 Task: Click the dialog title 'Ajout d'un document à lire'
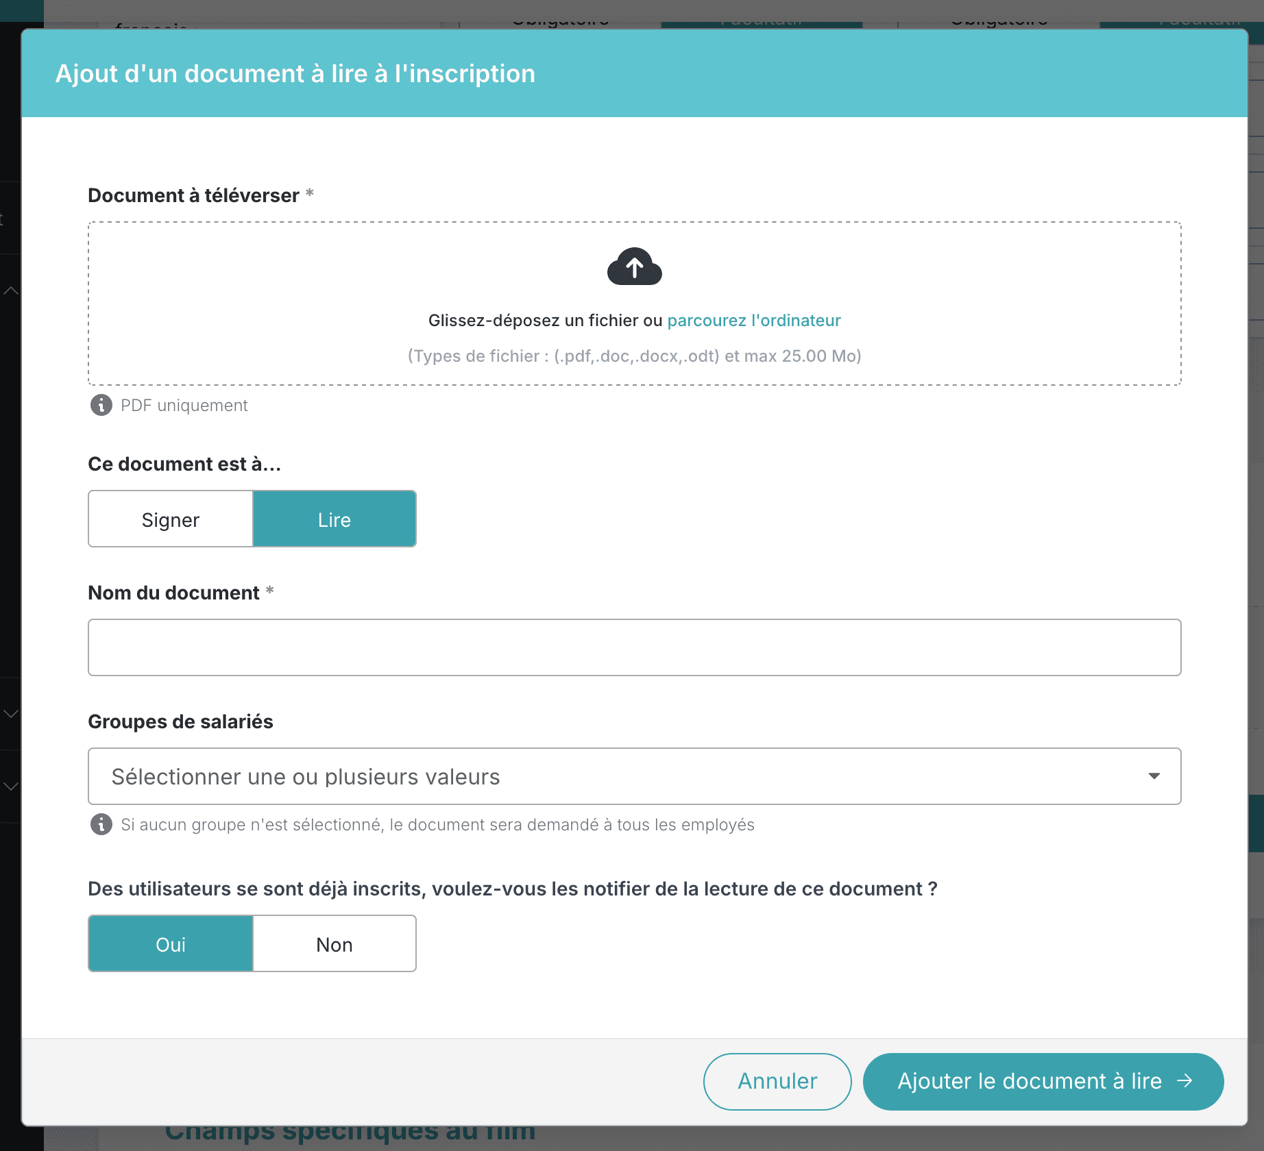[x=295, y=74]
